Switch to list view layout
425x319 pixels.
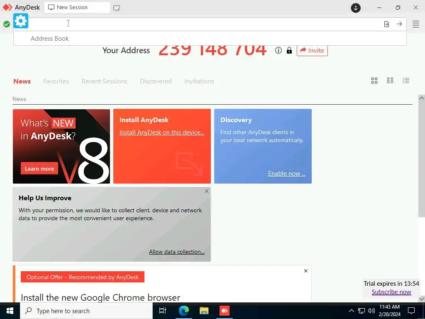pyautogui.click(x=406, y=81)
